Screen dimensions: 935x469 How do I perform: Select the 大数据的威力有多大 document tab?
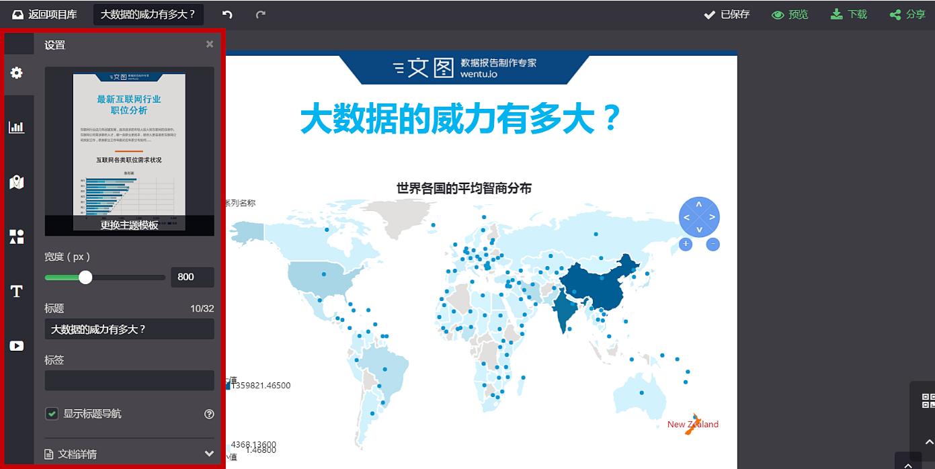click(148, 14)
